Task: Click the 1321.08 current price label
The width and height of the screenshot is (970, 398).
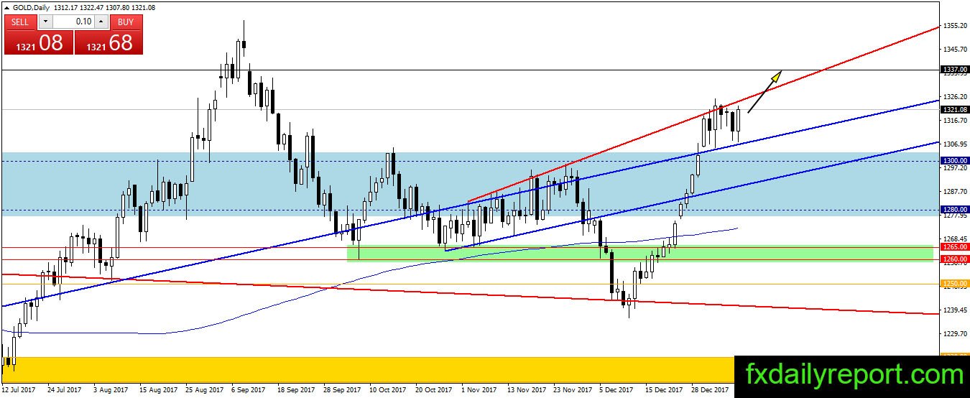Action: tap(954, 109)
